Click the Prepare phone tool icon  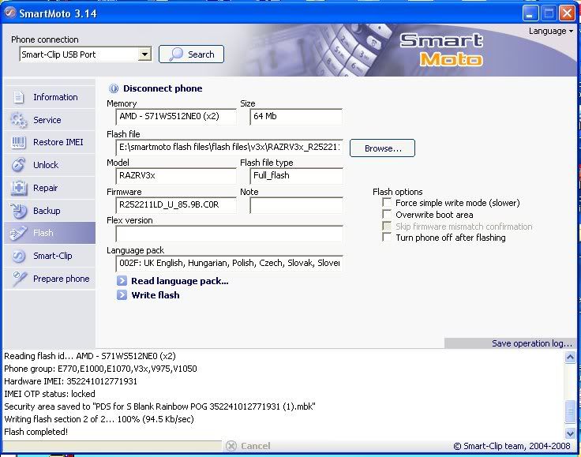click(18, 279)
